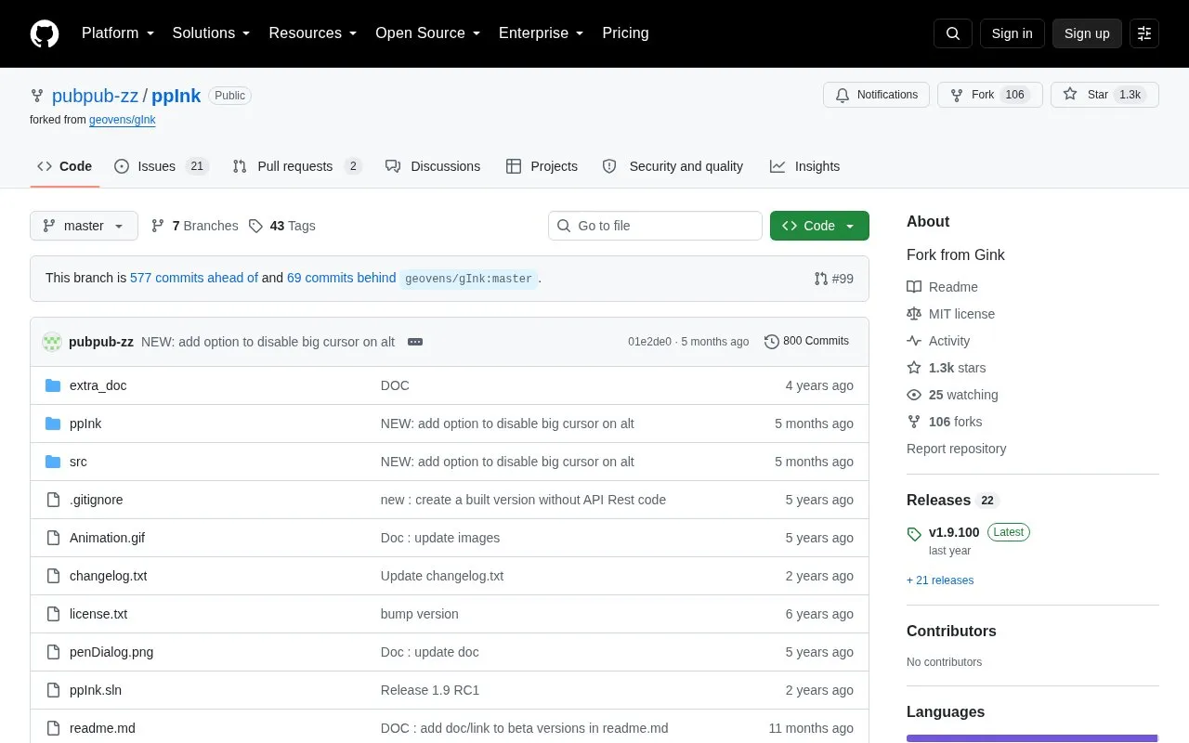Open the extra_doc folder
This screenshot has width=1189, height=743.
tap(98, 385)
